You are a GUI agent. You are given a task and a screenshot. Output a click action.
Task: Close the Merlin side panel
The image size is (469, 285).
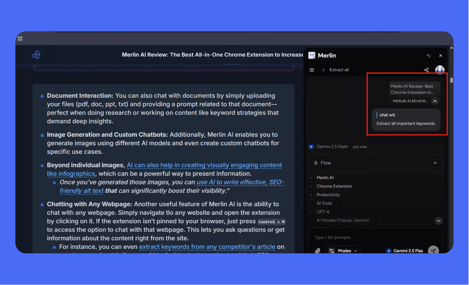[x=441, y=56]
